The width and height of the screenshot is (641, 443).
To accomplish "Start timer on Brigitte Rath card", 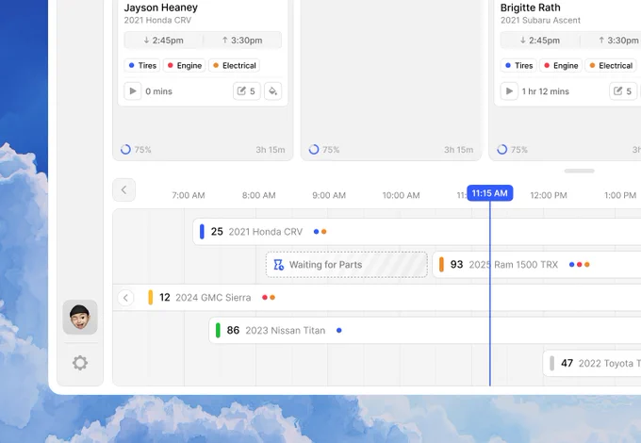I will [509, 91].
